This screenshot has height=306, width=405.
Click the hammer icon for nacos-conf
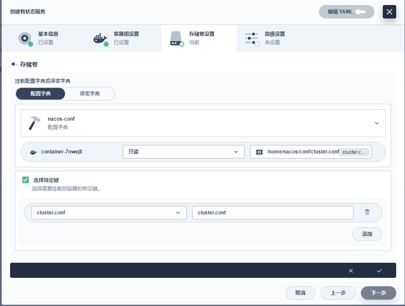pos(34,123)
